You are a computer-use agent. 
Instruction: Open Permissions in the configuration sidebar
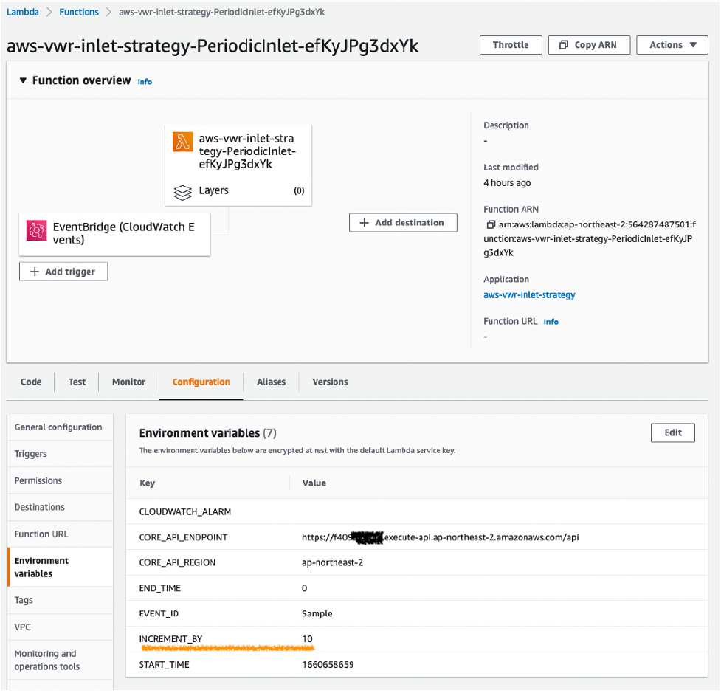click(x=61, y=481)
